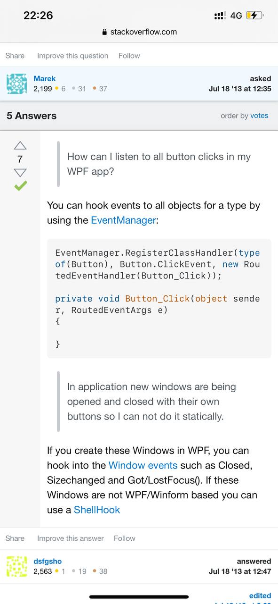Tap the quote about new windows being opened
The image size is (278, 604).
click(151, 402)
